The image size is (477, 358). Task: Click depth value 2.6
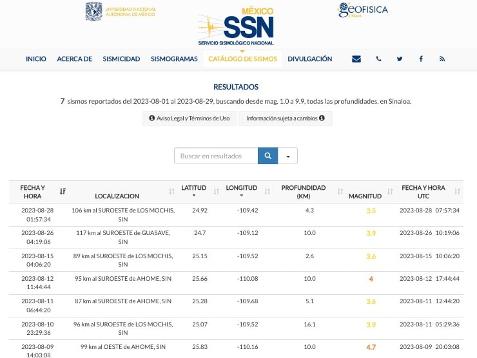[x=309, y=256]
